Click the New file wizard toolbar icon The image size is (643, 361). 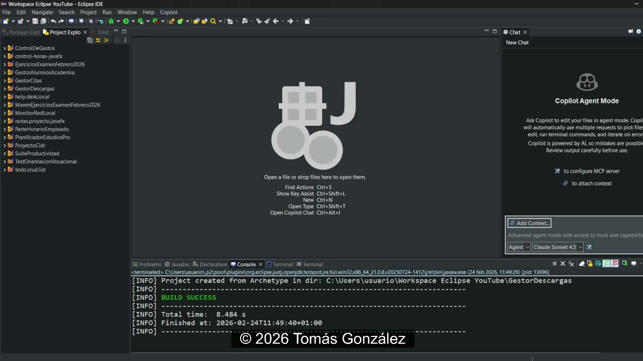click(6, 21)
